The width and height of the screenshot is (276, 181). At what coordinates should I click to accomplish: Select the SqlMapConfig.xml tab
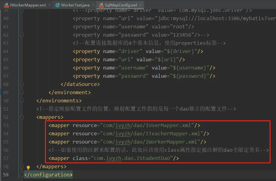point(121,5)
